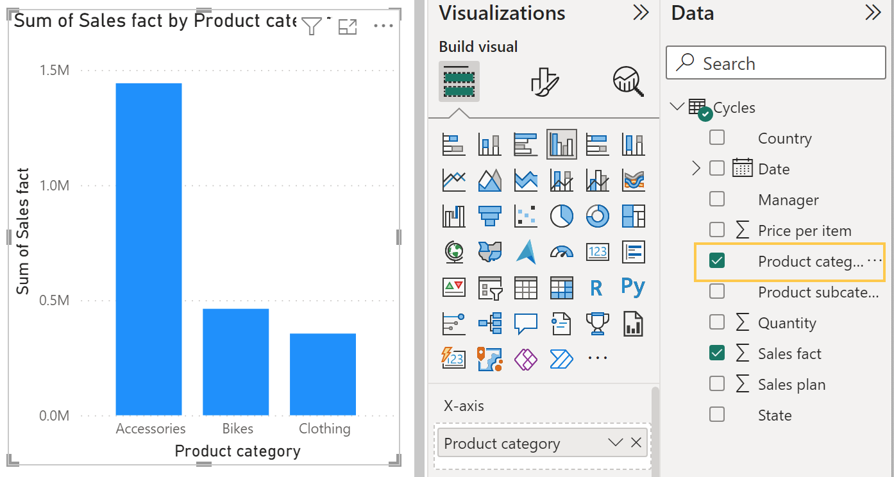
Task: Collapse the Visualizations pane
Action: tap(641, 13)
